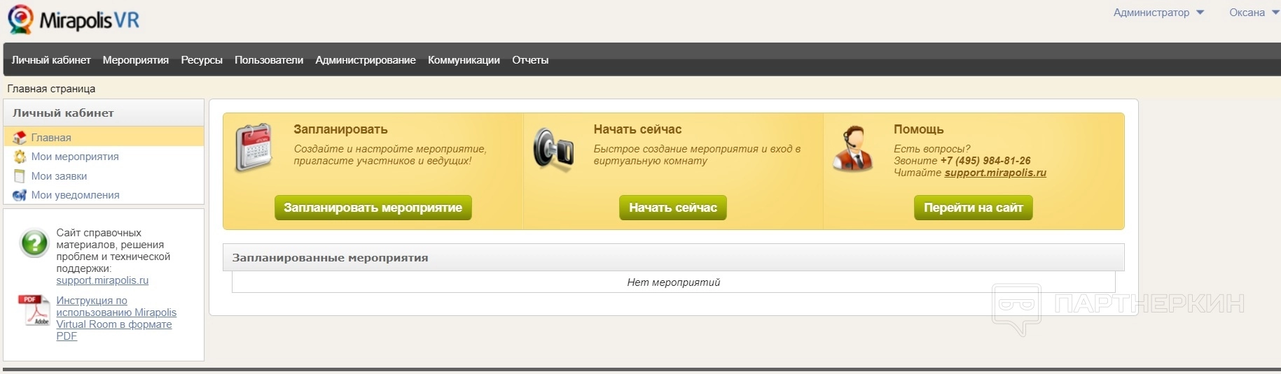
Task: Click the Запланировать мероприятие button
Action: point(373,208)
